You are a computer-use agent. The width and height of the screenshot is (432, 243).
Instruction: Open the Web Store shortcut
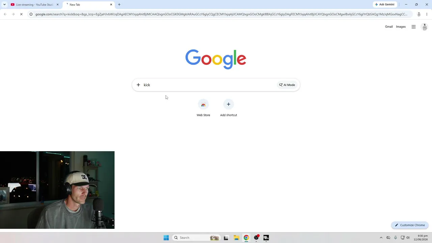click(x=203, y=108)
